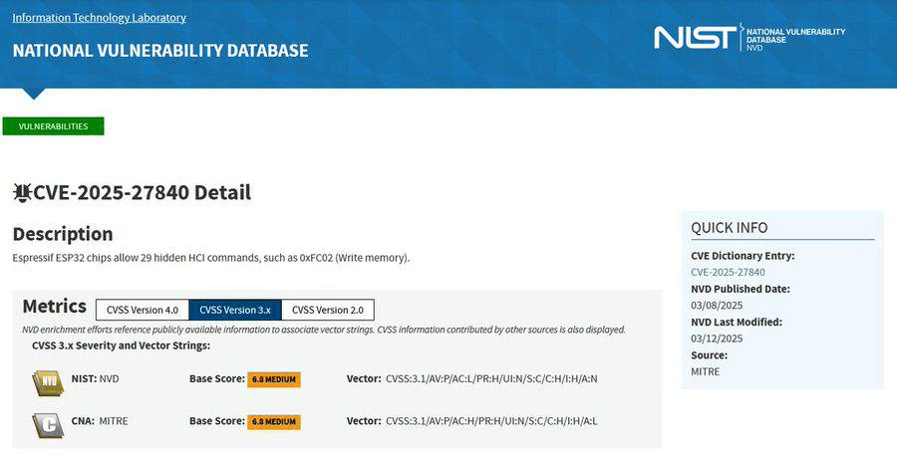Viewport: 897px width, 459px height.
Task: Click the gold NVD badge icon
Action: [x=46, y=379]
